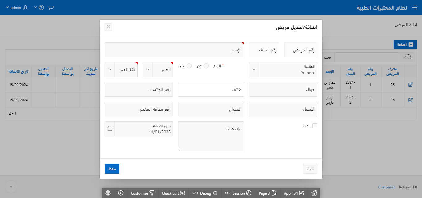
Task: Focus the ملاحظات notes textarea
Action: [x=211, y=136]
